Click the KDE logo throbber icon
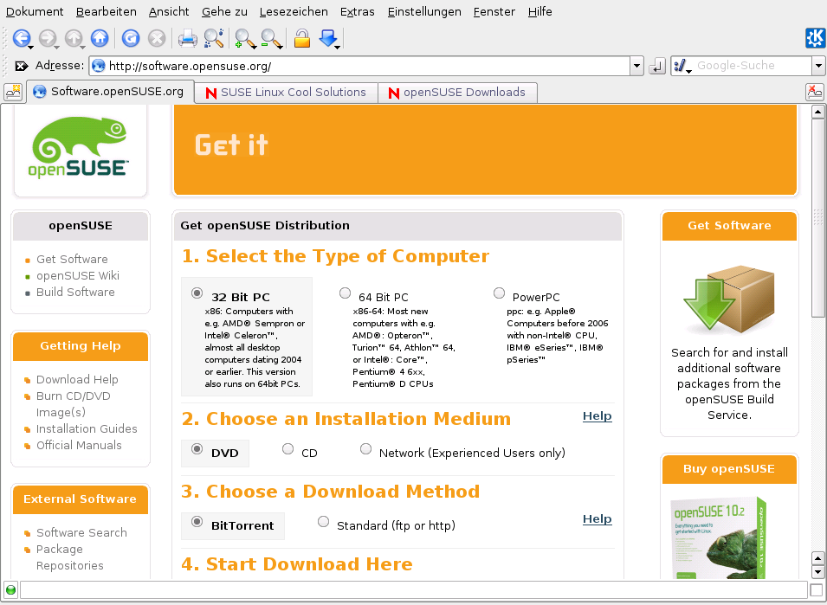 816,38
